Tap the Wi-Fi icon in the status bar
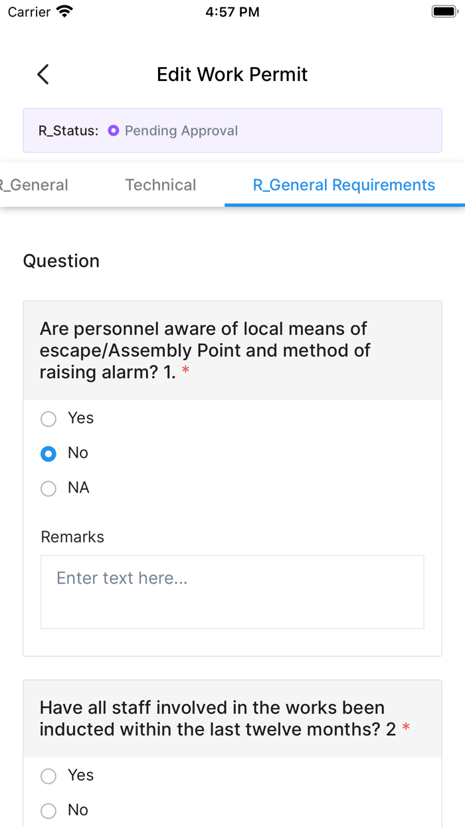 (x=64, y=10)
